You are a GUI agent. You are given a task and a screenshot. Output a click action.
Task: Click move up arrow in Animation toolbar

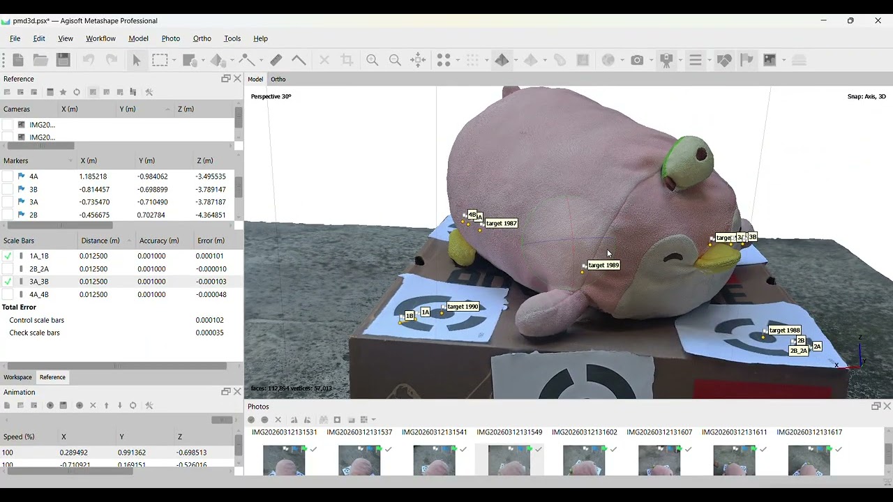106,405
